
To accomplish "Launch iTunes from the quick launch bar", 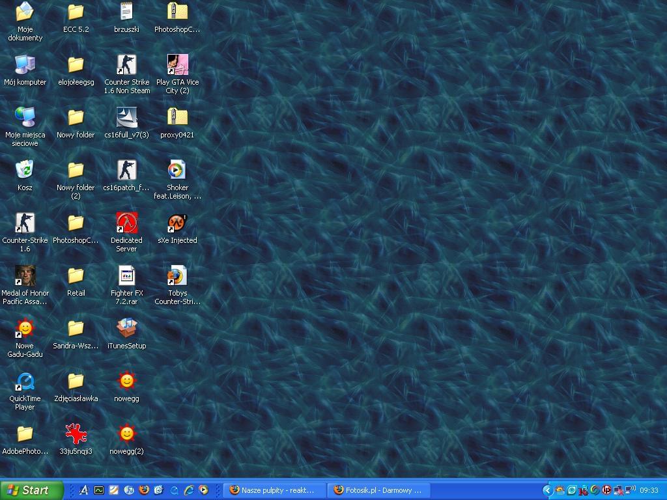I will tap(129, 490).
